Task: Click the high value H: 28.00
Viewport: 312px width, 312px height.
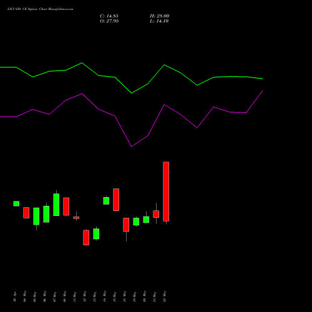Action: point(159,16)
